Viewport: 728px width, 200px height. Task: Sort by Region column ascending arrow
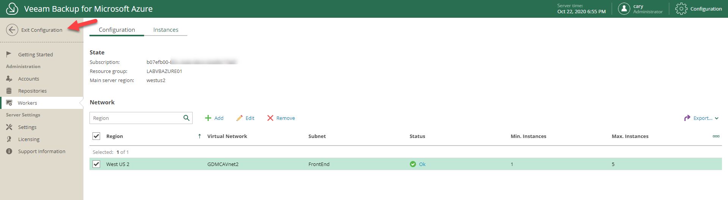[199, 136]
